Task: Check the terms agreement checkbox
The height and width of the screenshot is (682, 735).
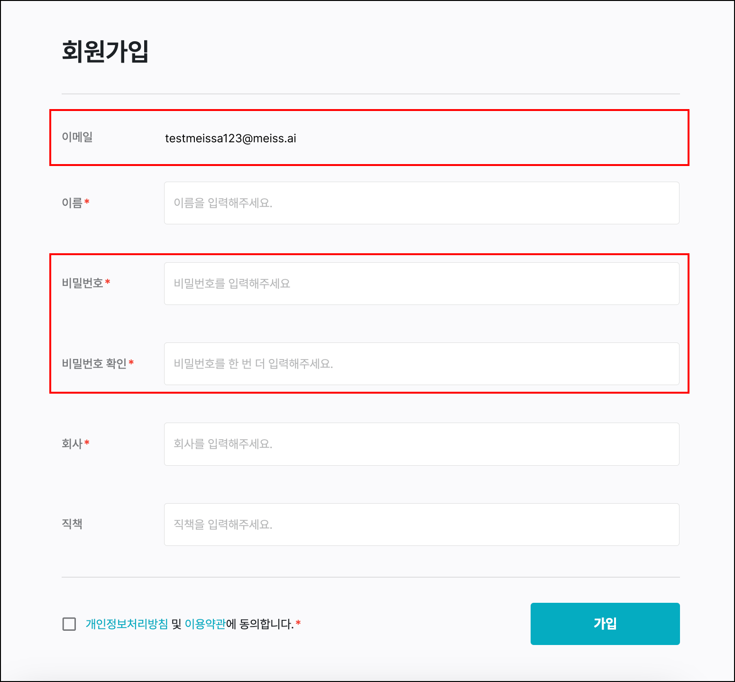Action: 69,624
